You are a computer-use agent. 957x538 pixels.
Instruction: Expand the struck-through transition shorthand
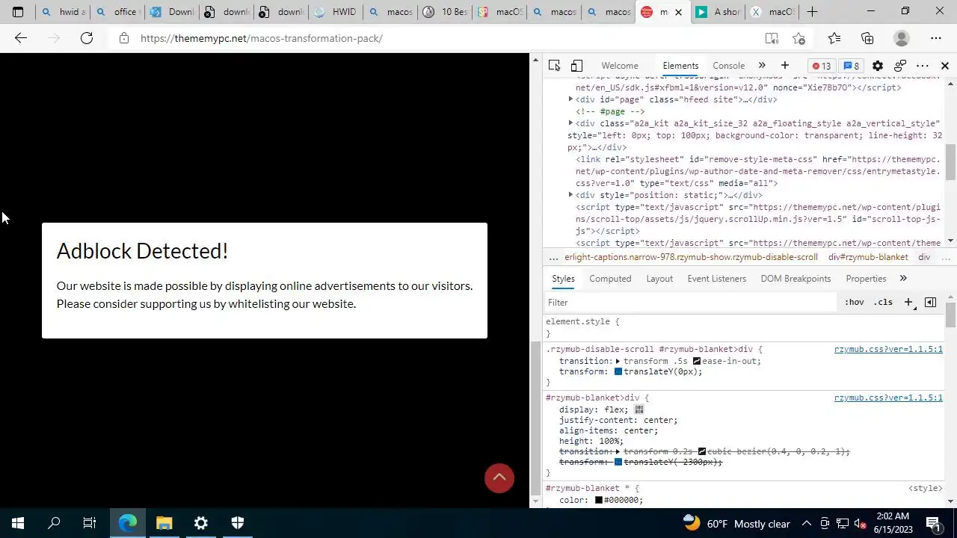point(618,451)
